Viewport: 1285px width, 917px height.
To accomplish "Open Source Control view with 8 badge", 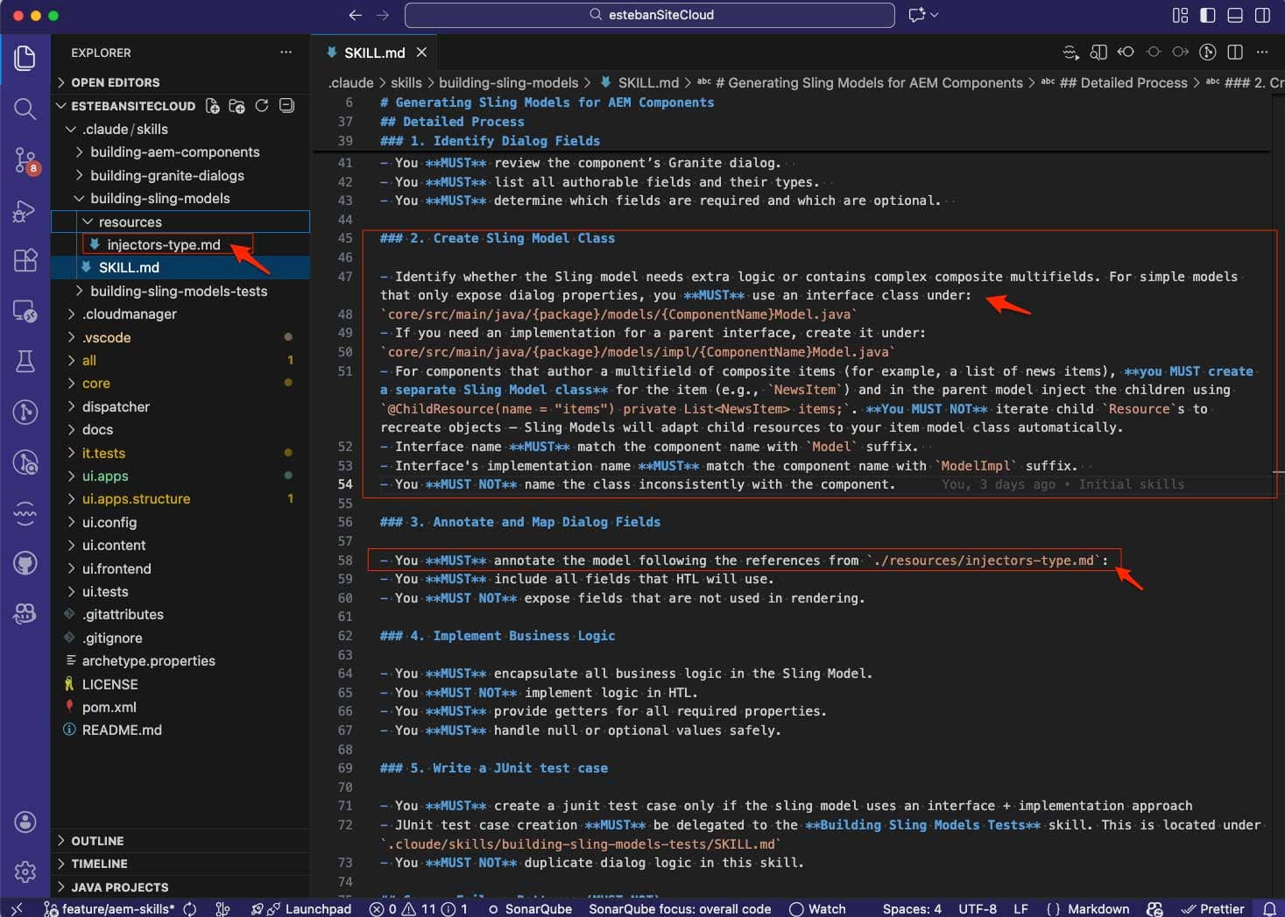I will coord(25,159).
